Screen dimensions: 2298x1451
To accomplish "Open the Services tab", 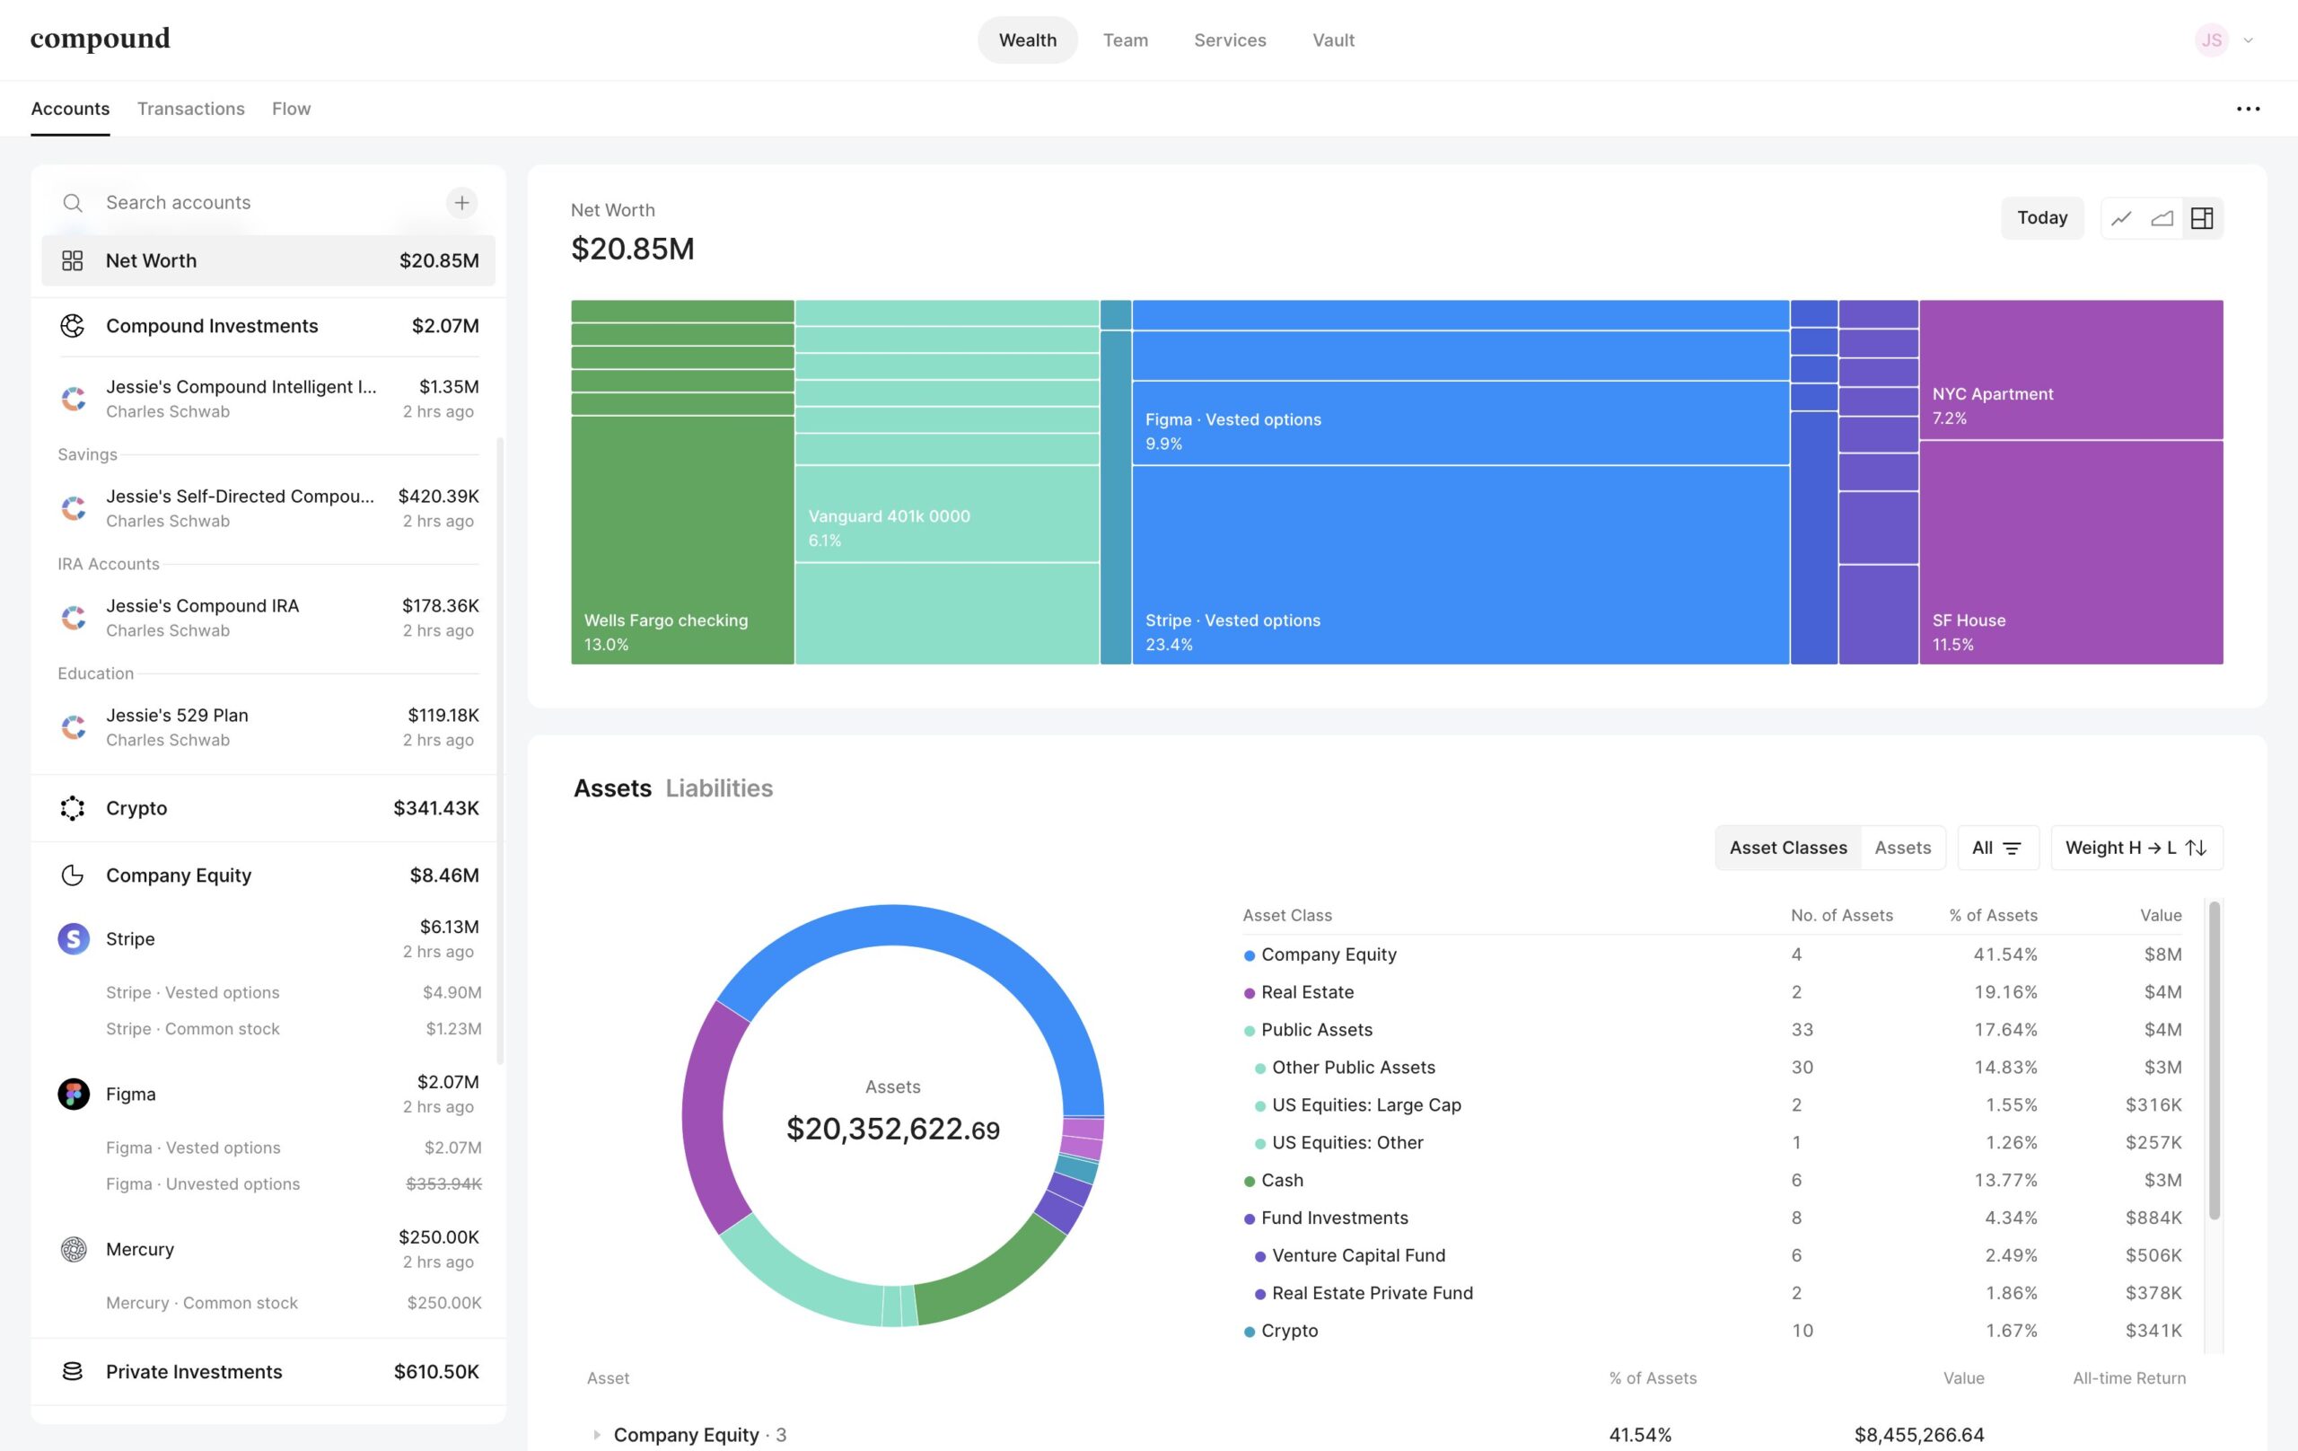I will [1230, 40].
